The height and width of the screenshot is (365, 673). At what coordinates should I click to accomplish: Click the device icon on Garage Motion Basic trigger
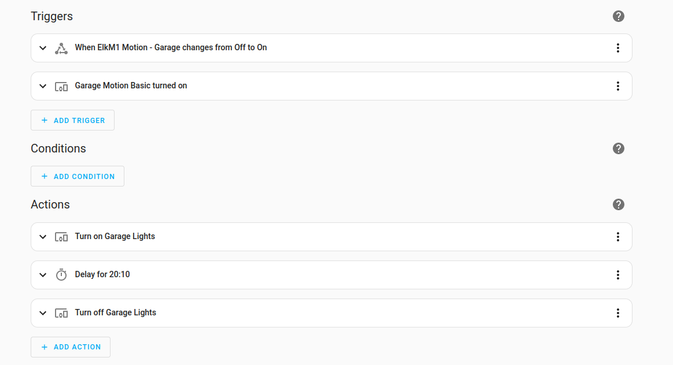coord(61,85)
